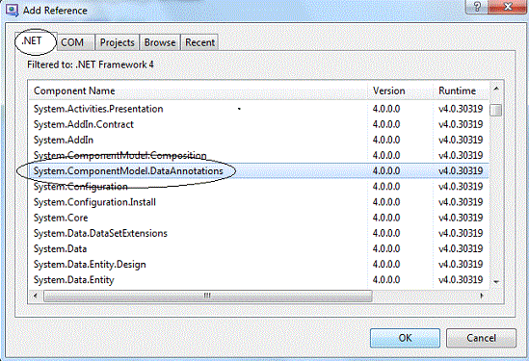Switch to the Projects tab
The width and height of the screenshot is (529, 361).
click(x=117, y=42)
